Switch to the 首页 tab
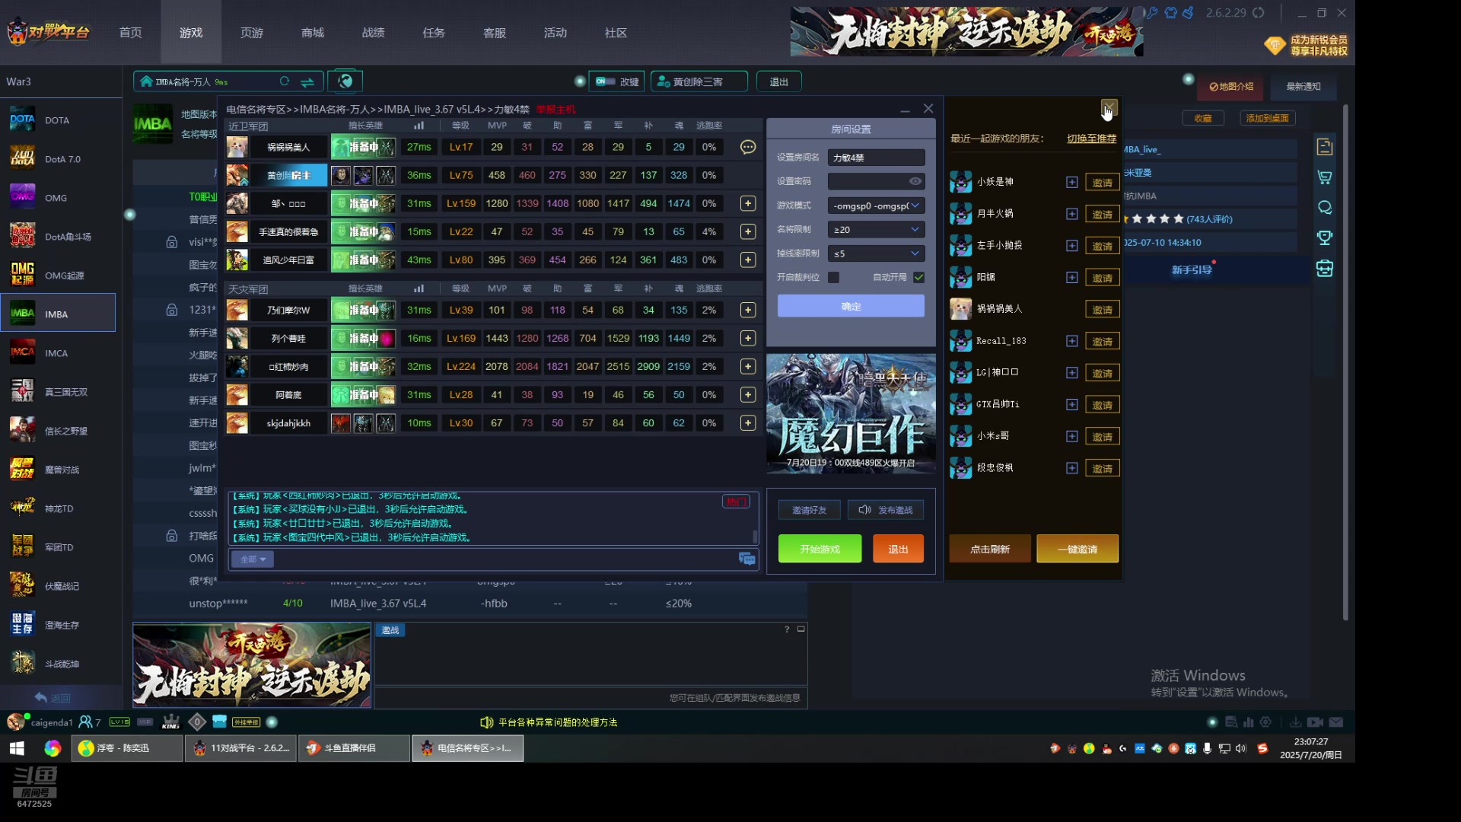Screen dimensions: 1461x822 tap(130, 33)
